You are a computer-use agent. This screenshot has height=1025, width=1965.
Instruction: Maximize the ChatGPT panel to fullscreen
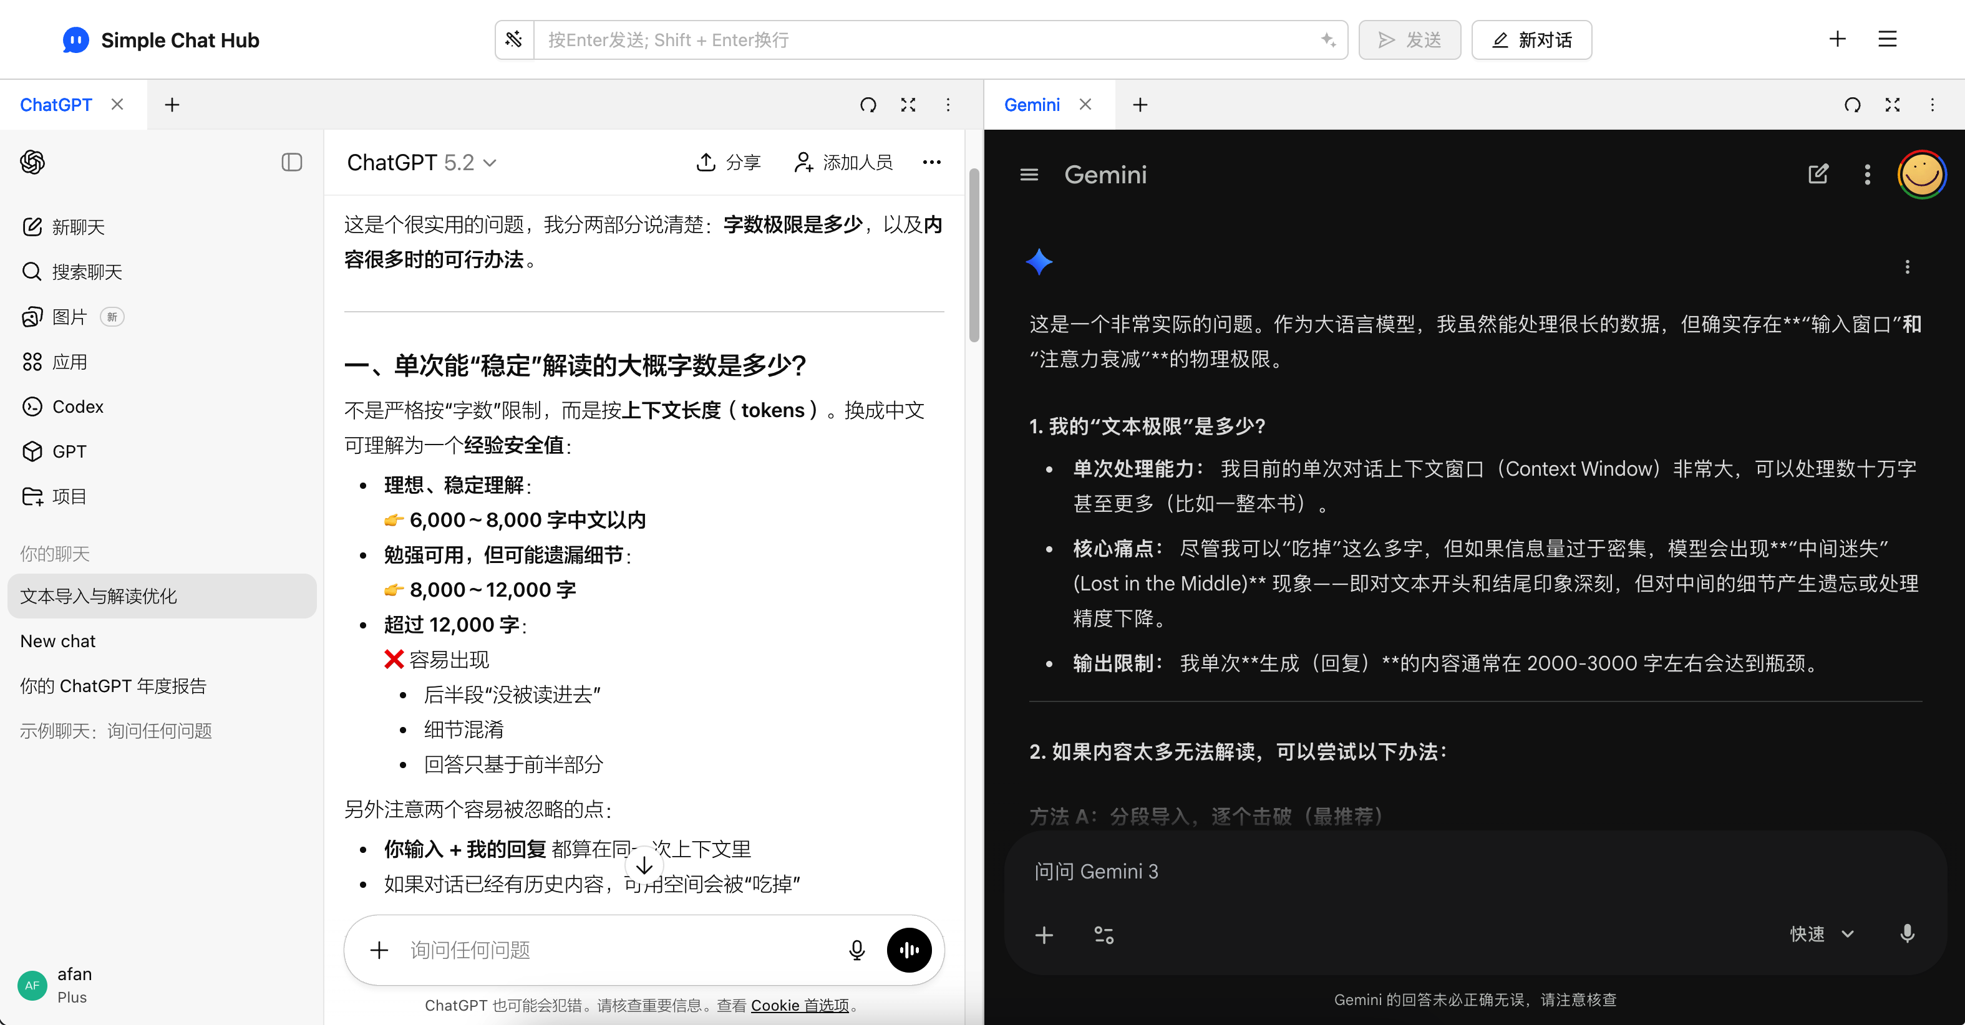tap(908, 105)
